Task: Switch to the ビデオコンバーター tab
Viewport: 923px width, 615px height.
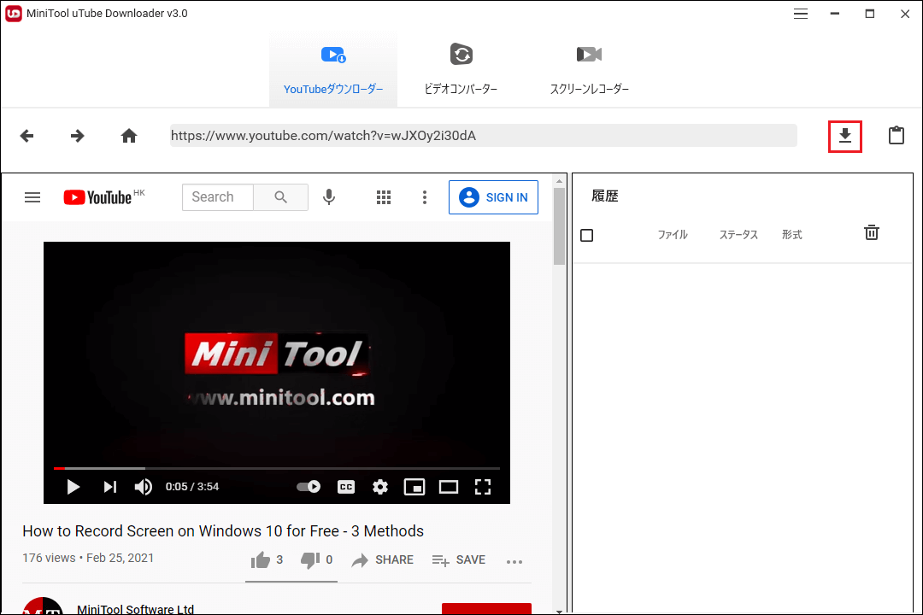Action: 461,68
